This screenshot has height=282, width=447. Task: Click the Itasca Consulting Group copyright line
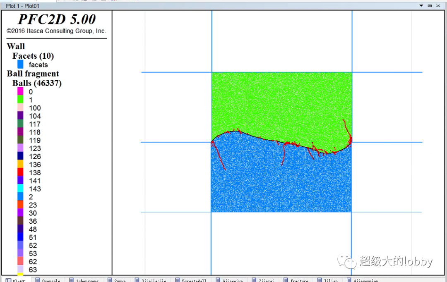(56, 31)
